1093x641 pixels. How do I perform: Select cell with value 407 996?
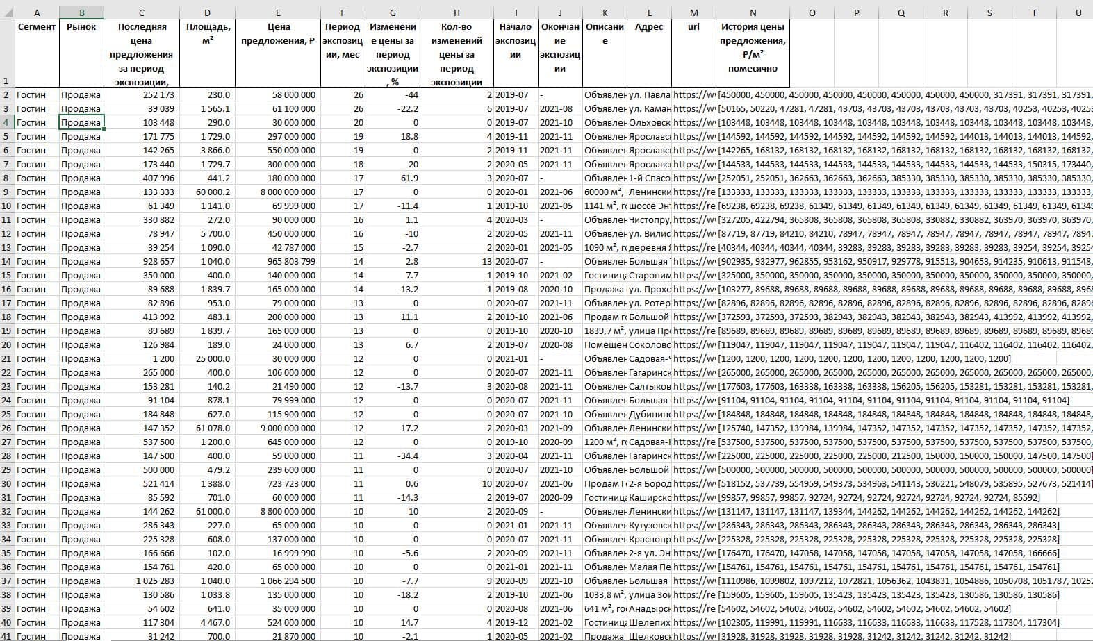142,178
